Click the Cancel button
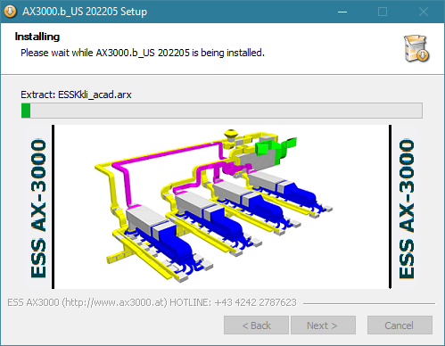The width and height of the screenshot is (445, 346). pos(400,325)
